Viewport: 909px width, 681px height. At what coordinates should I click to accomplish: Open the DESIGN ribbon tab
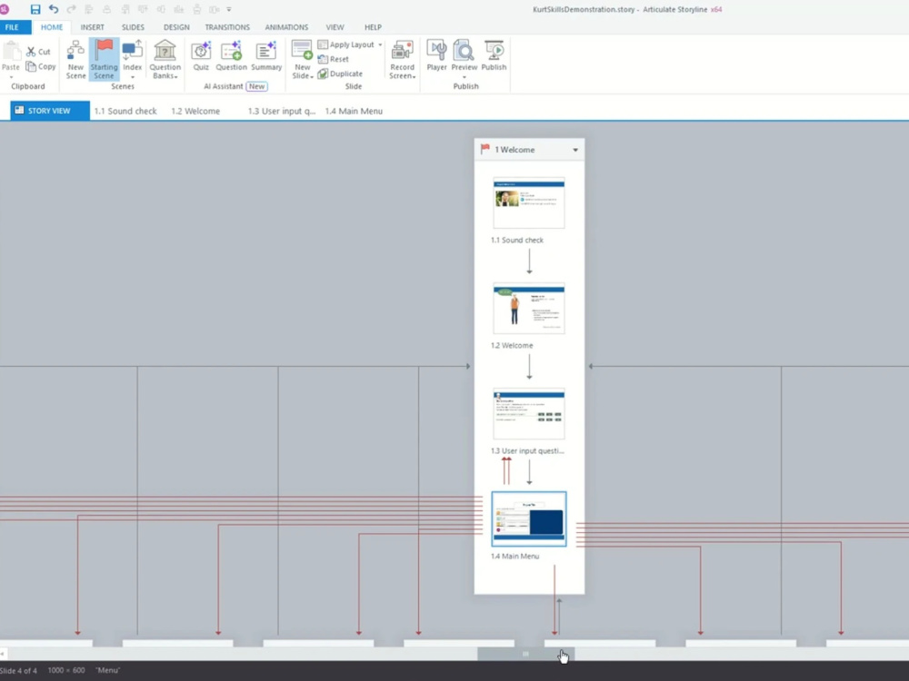pyautogui.click(x=176, y=27)
